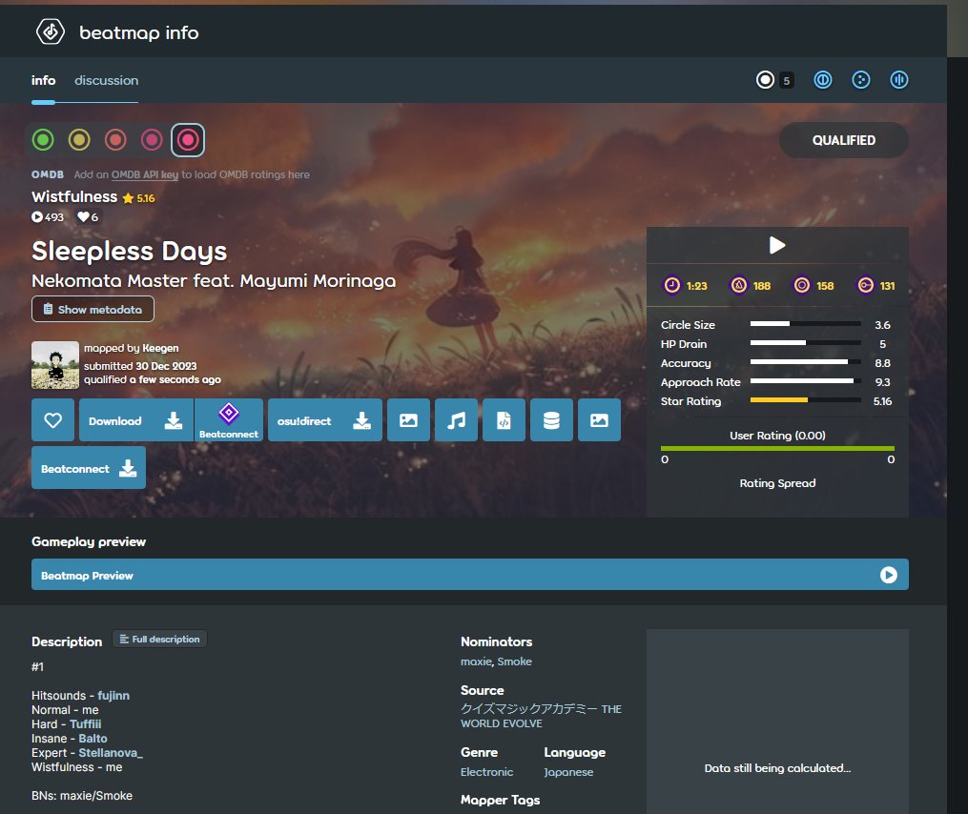
Task: Click the database stack icon button
Action: [551, 420]
